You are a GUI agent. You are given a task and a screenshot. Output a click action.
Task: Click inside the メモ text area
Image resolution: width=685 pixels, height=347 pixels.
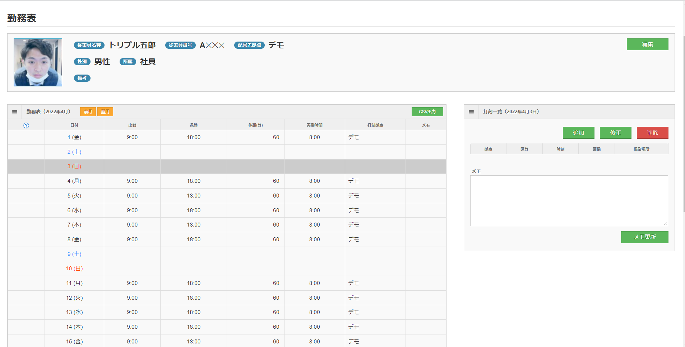pyautogui.click(x=569, y=201)
